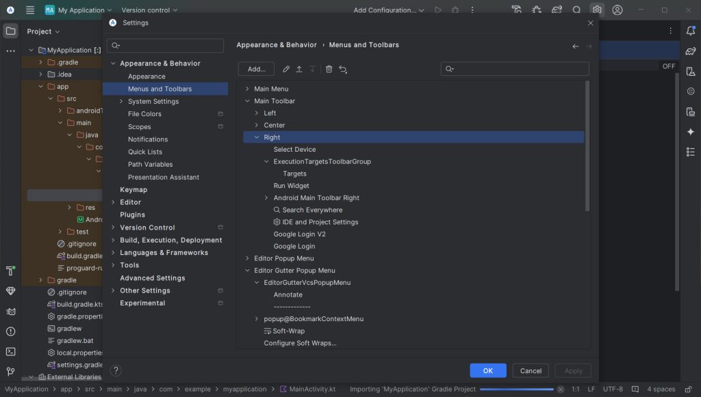Expand the Editor settings section
Viewport: 701px width, 397px height.
click(x=113, y=202)
